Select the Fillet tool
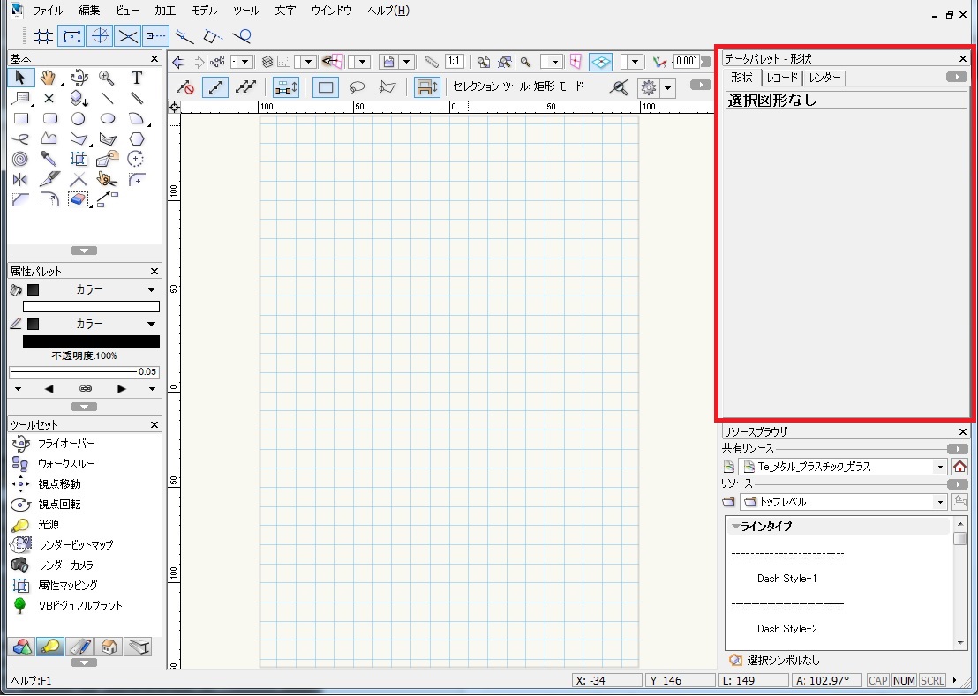Screen dimensions: 978x696 point(136,179)
